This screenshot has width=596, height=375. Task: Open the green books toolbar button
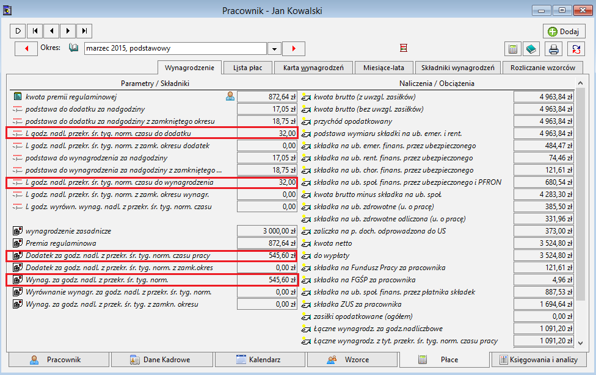pos(531,49)
